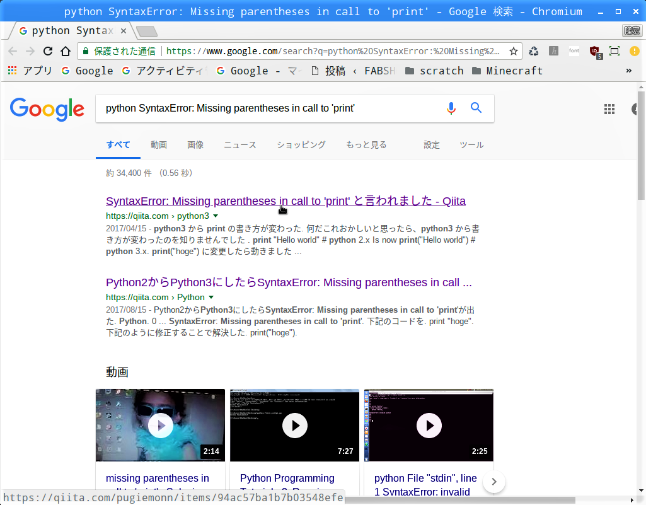
Task: Open Qiita result 'と言われました'
Action: (x=286, y=201)
